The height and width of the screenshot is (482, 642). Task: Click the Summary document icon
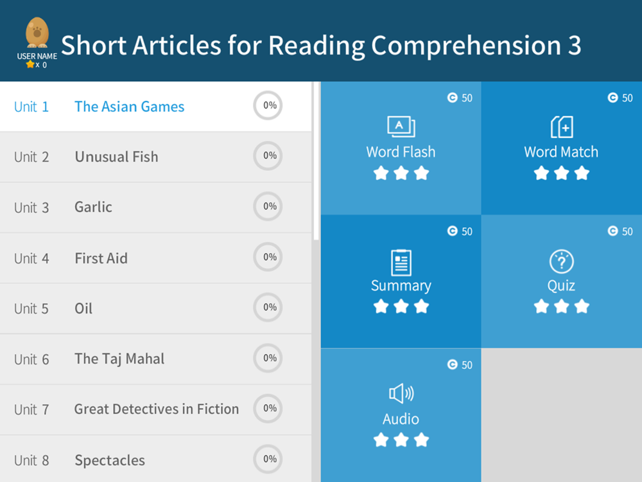tap(401, 262)
